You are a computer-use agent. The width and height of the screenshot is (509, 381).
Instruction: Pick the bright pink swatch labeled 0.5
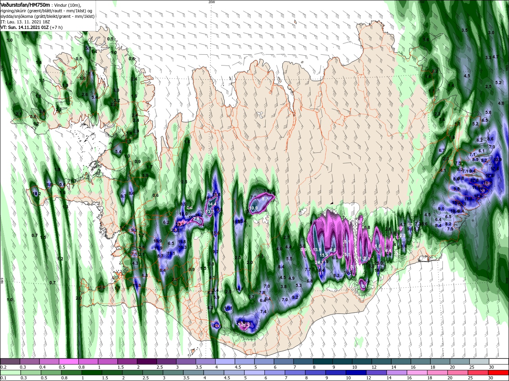68,362
